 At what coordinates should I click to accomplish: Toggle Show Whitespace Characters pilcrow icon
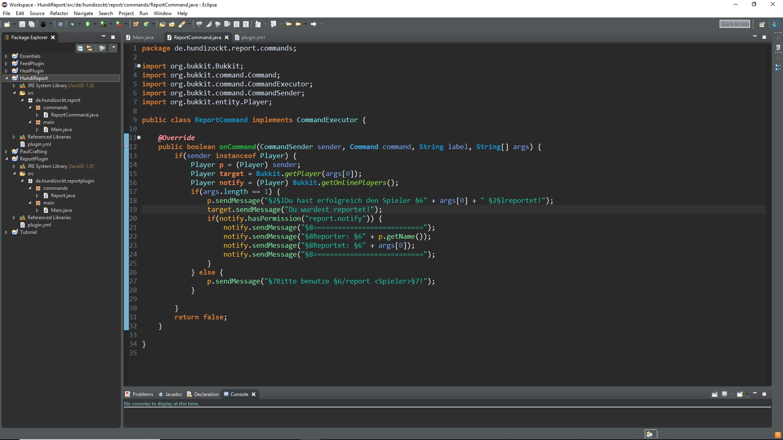(246, 24)
